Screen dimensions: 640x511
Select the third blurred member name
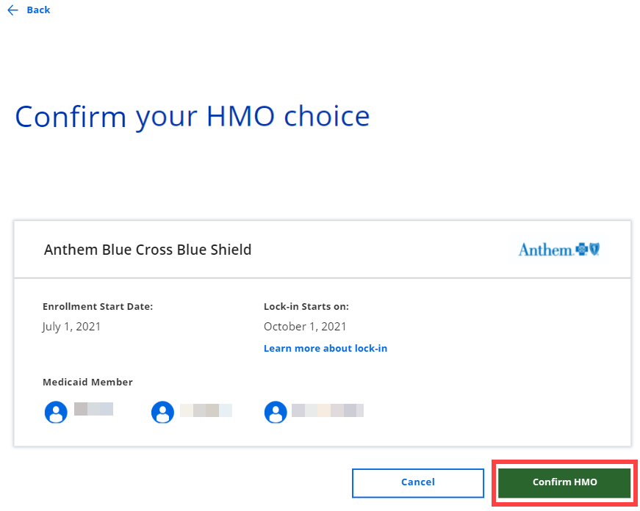(x=327, y=410)
